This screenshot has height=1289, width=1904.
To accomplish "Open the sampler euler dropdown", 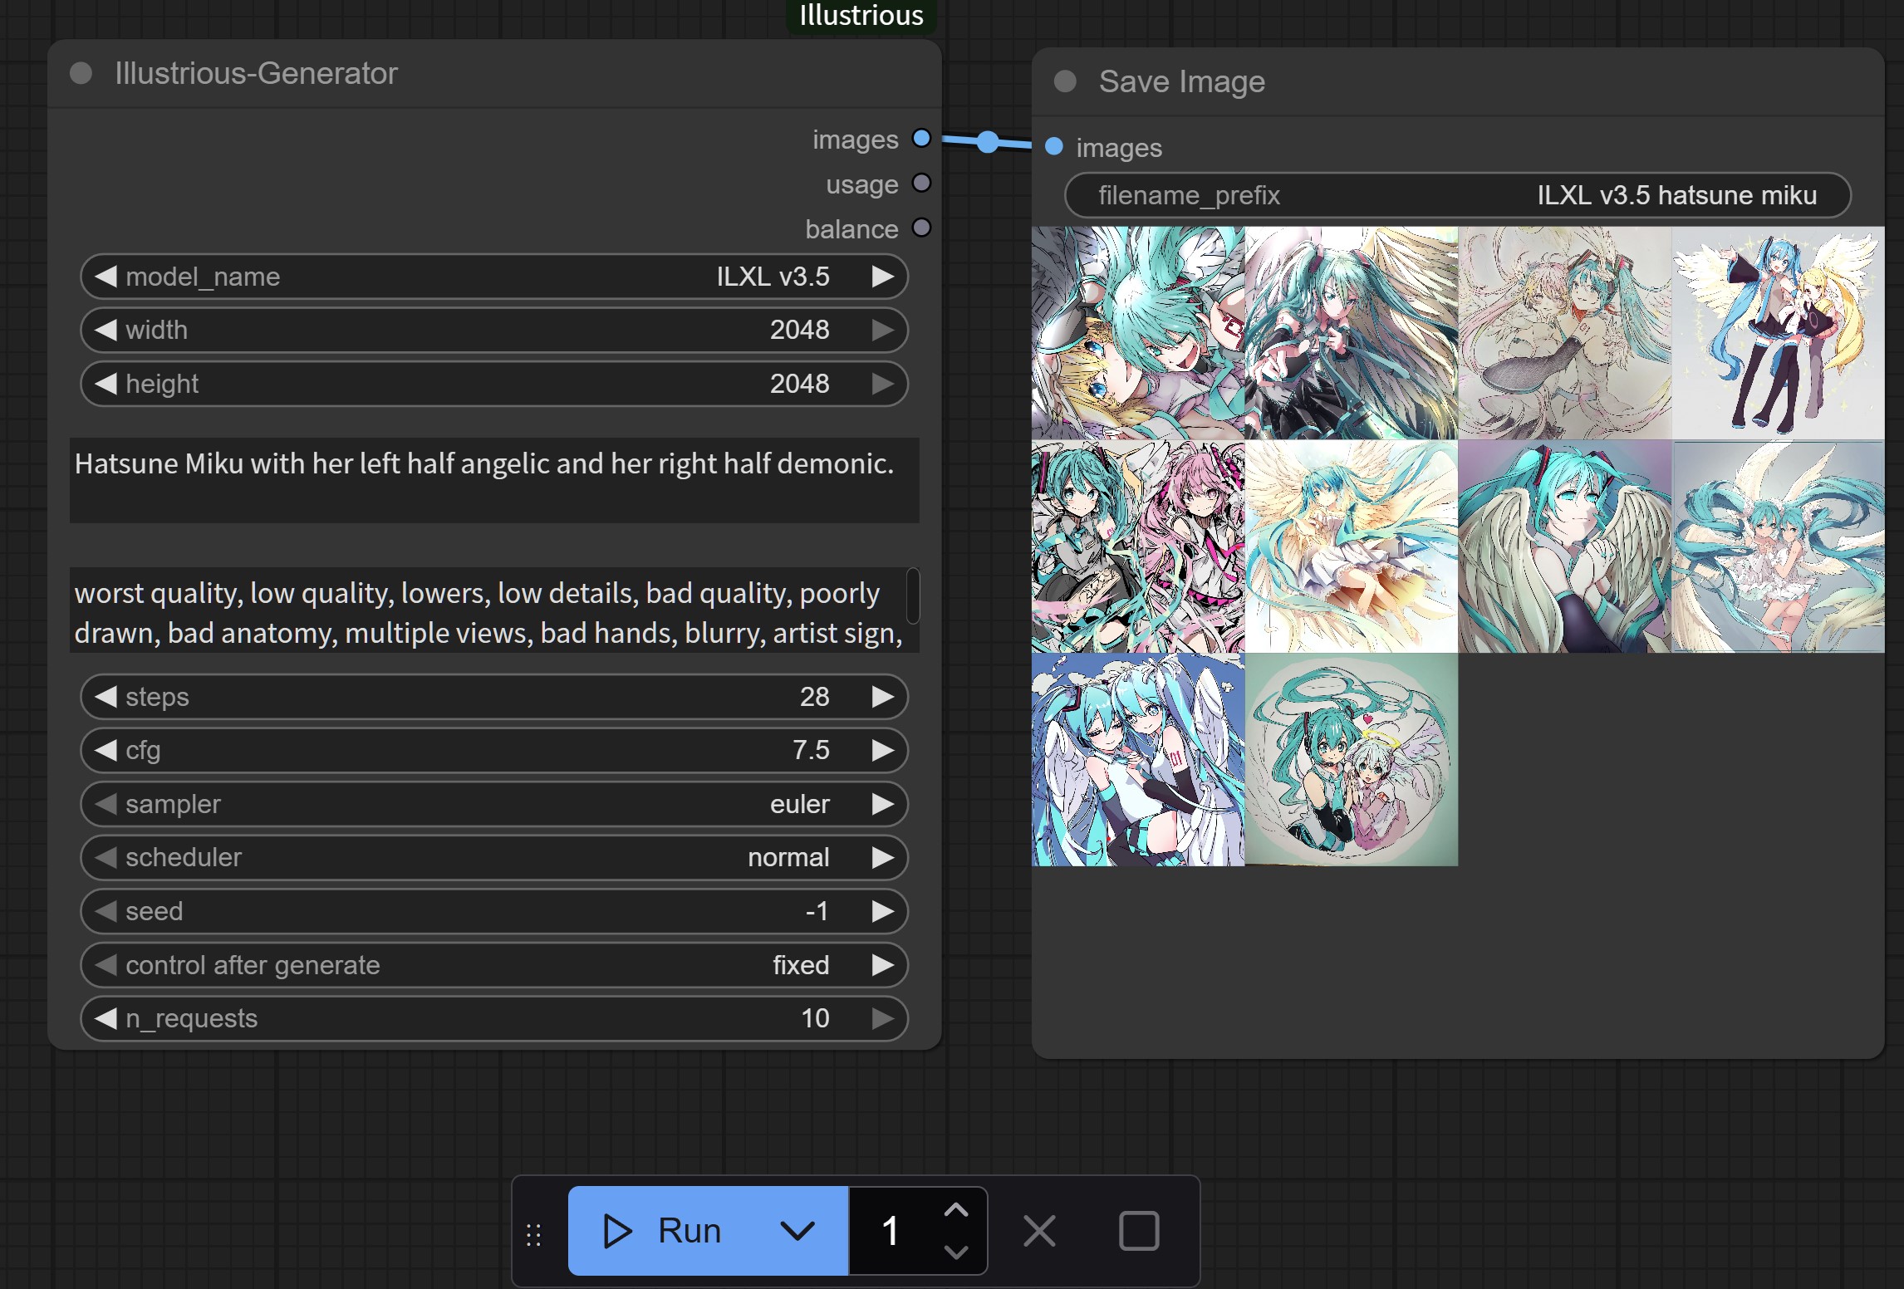I will [x=494, y=804].
